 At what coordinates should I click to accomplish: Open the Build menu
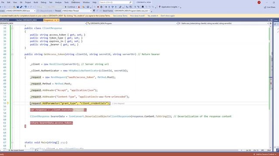[36, 2]
